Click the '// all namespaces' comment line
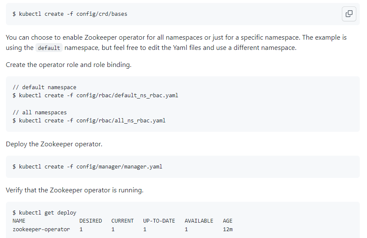This screenshot has width=367, height=238. [x=40, y=113]
